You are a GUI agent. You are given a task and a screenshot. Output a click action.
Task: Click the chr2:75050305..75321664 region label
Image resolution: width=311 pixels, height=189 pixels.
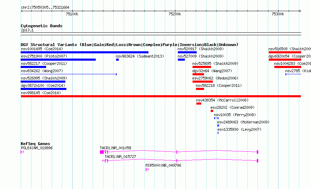click(x=45, y=7)
